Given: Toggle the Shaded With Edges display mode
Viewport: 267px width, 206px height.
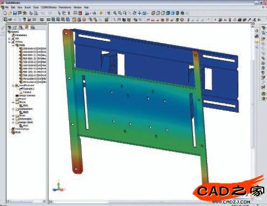Looking at the screenshot, I should click(x=168, y=13).
